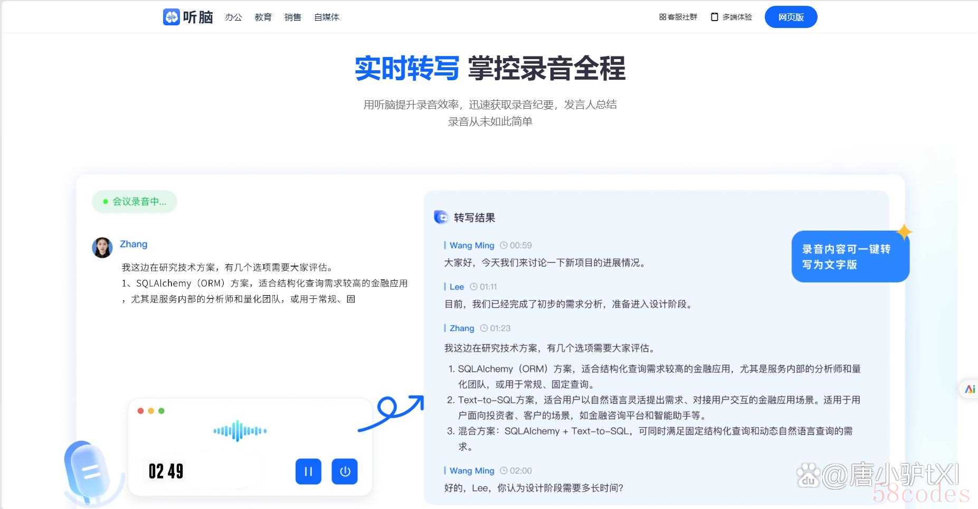Open 客服社群 in the header
This screenshot has height=509, width=978.
tap(678, 17)
